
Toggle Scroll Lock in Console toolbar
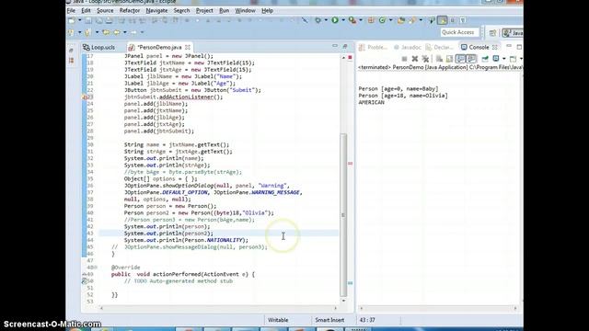[449, 59]
